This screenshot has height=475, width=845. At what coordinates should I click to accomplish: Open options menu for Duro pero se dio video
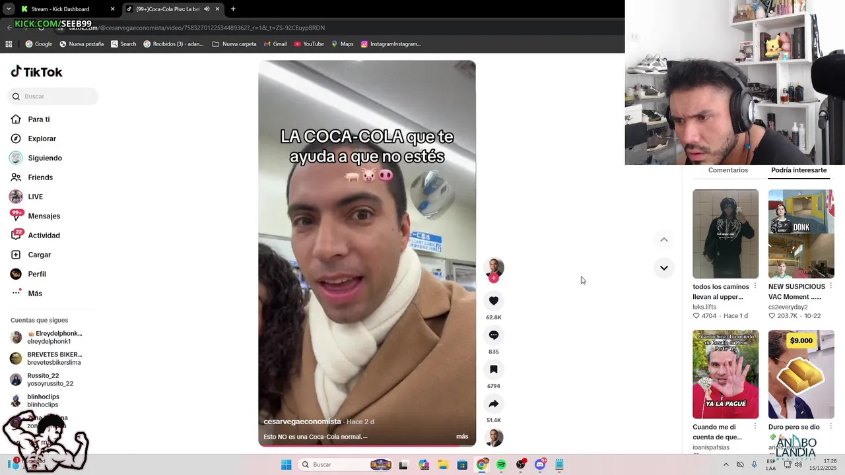830,427
